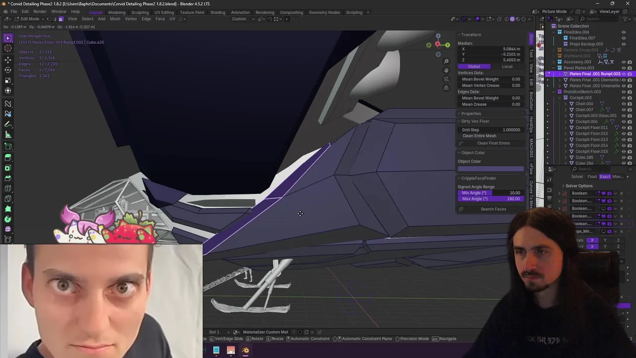Expand Plates Final .001 Rumpf.003 tree arrow
636x358 pixels.
[559, 74]
